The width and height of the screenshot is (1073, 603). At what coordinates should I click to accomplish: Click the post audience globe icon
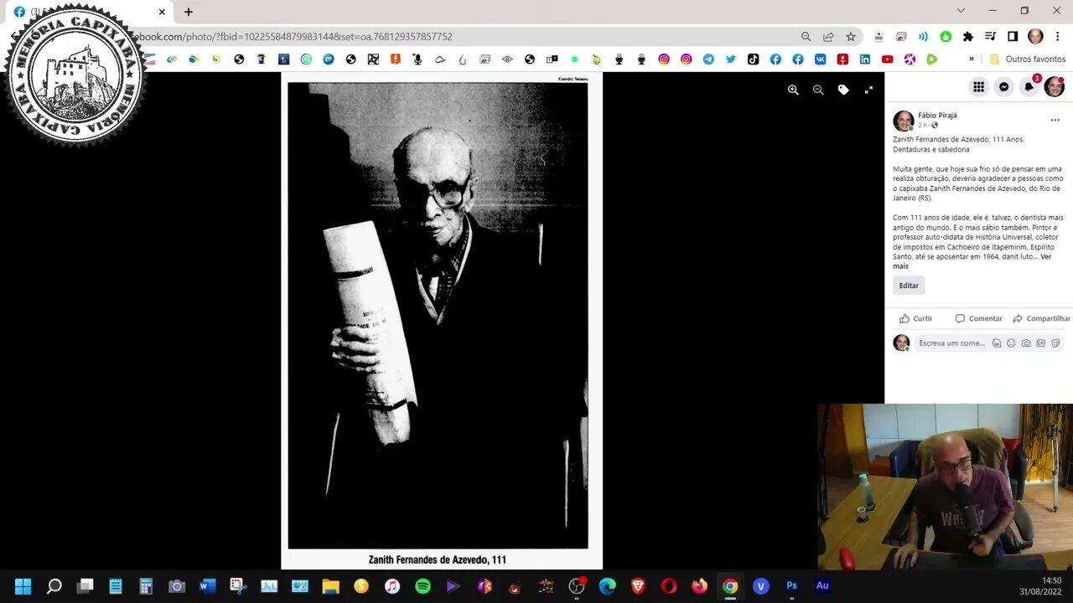click(935, 126)
